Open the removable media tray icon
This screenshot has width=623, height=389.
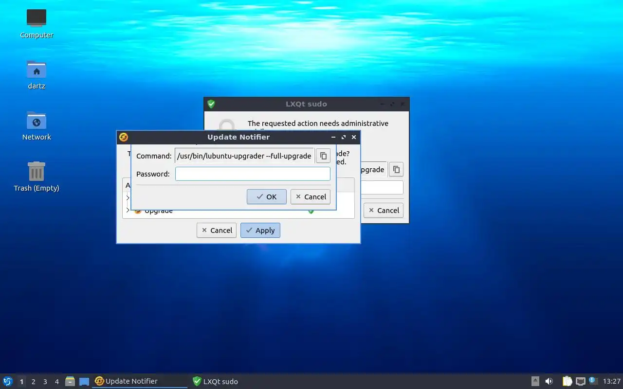(535, 381)
